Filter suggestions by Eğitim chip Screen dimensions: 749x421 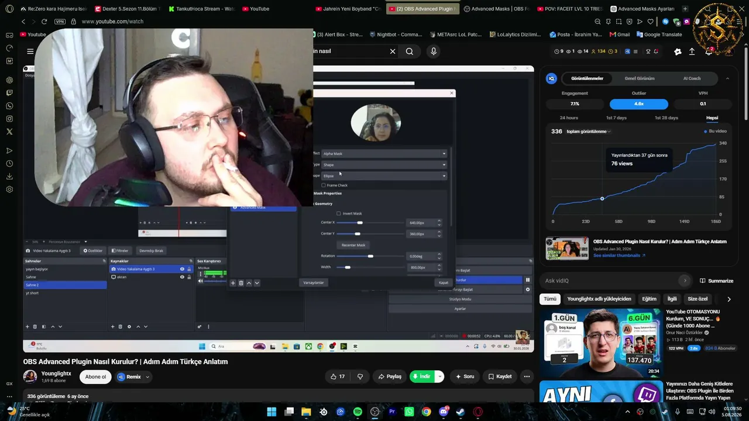pos(650,299)
